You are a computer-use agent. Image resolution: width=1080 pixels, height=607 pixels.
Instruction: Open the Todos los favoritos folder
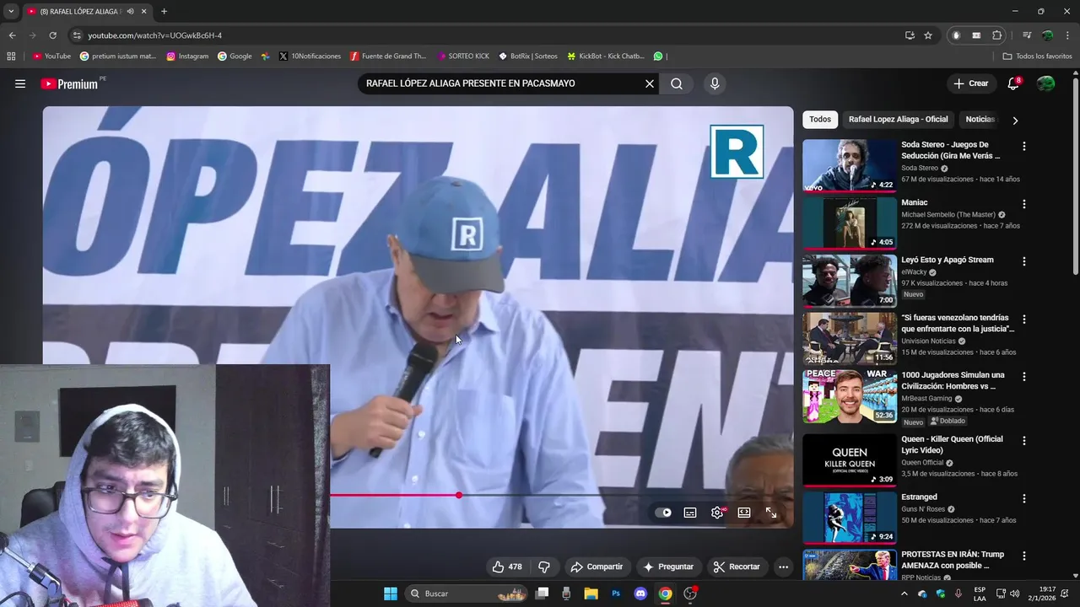point(1038,56)
